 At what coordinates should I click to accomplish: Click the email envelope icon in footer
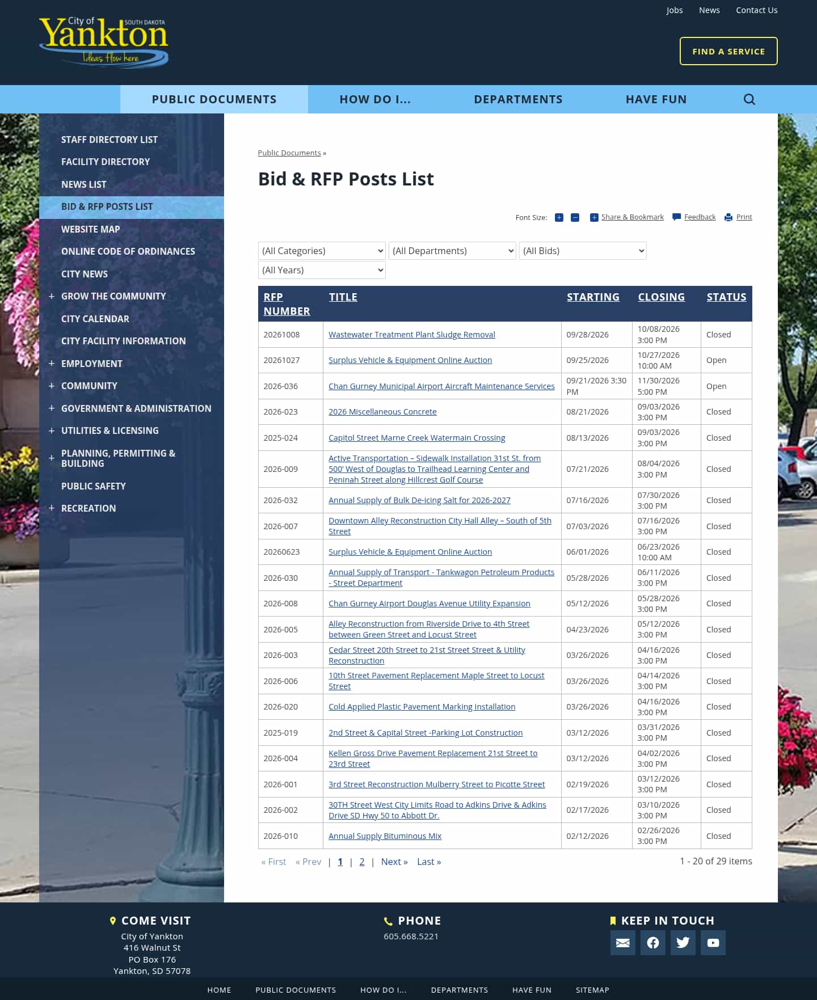point(623,943)
